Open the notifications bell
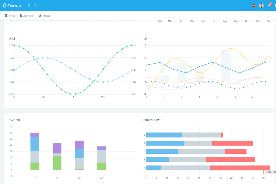 [x=269, y=6]
